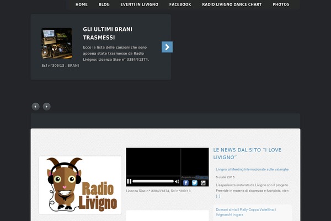Open the FACEBOOK menu link
The height and width of the screenshot is (221, 331).
click(x=180, y=4)
